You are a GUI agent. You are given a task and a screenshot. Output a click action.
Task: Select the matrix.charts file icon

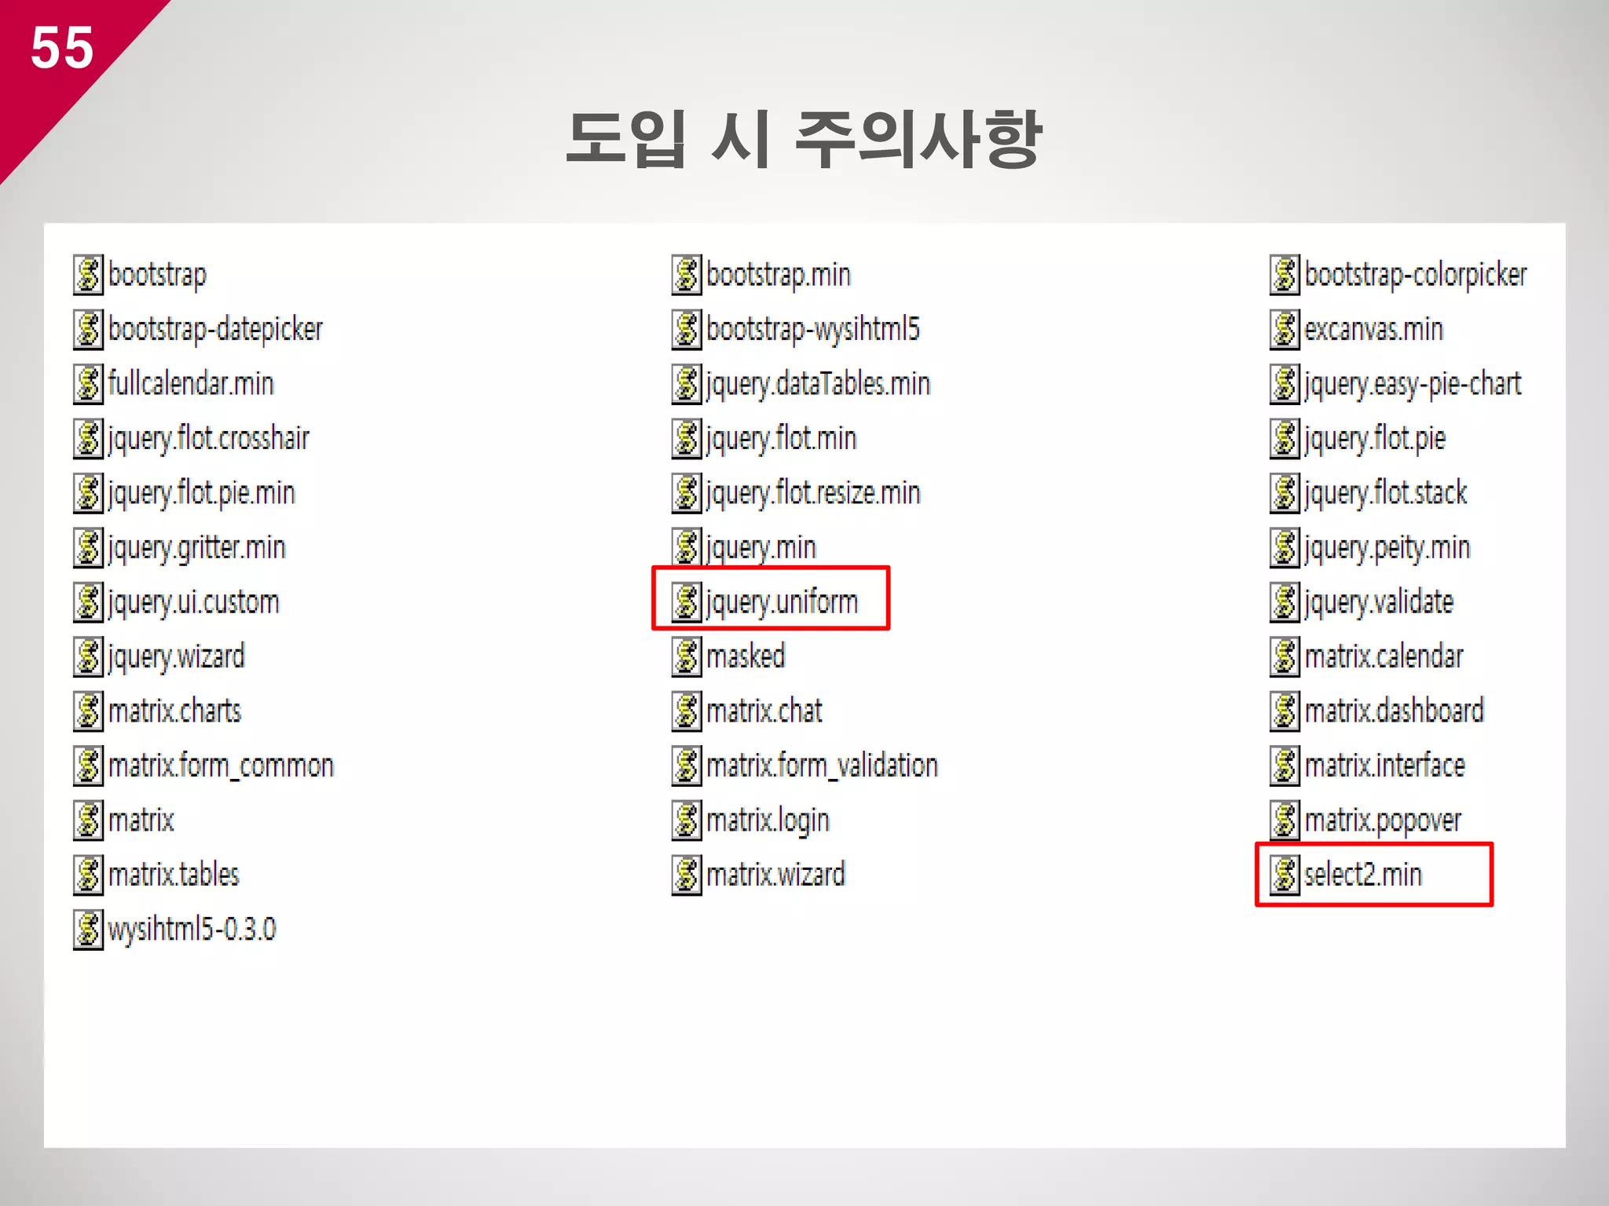point(88,711)
